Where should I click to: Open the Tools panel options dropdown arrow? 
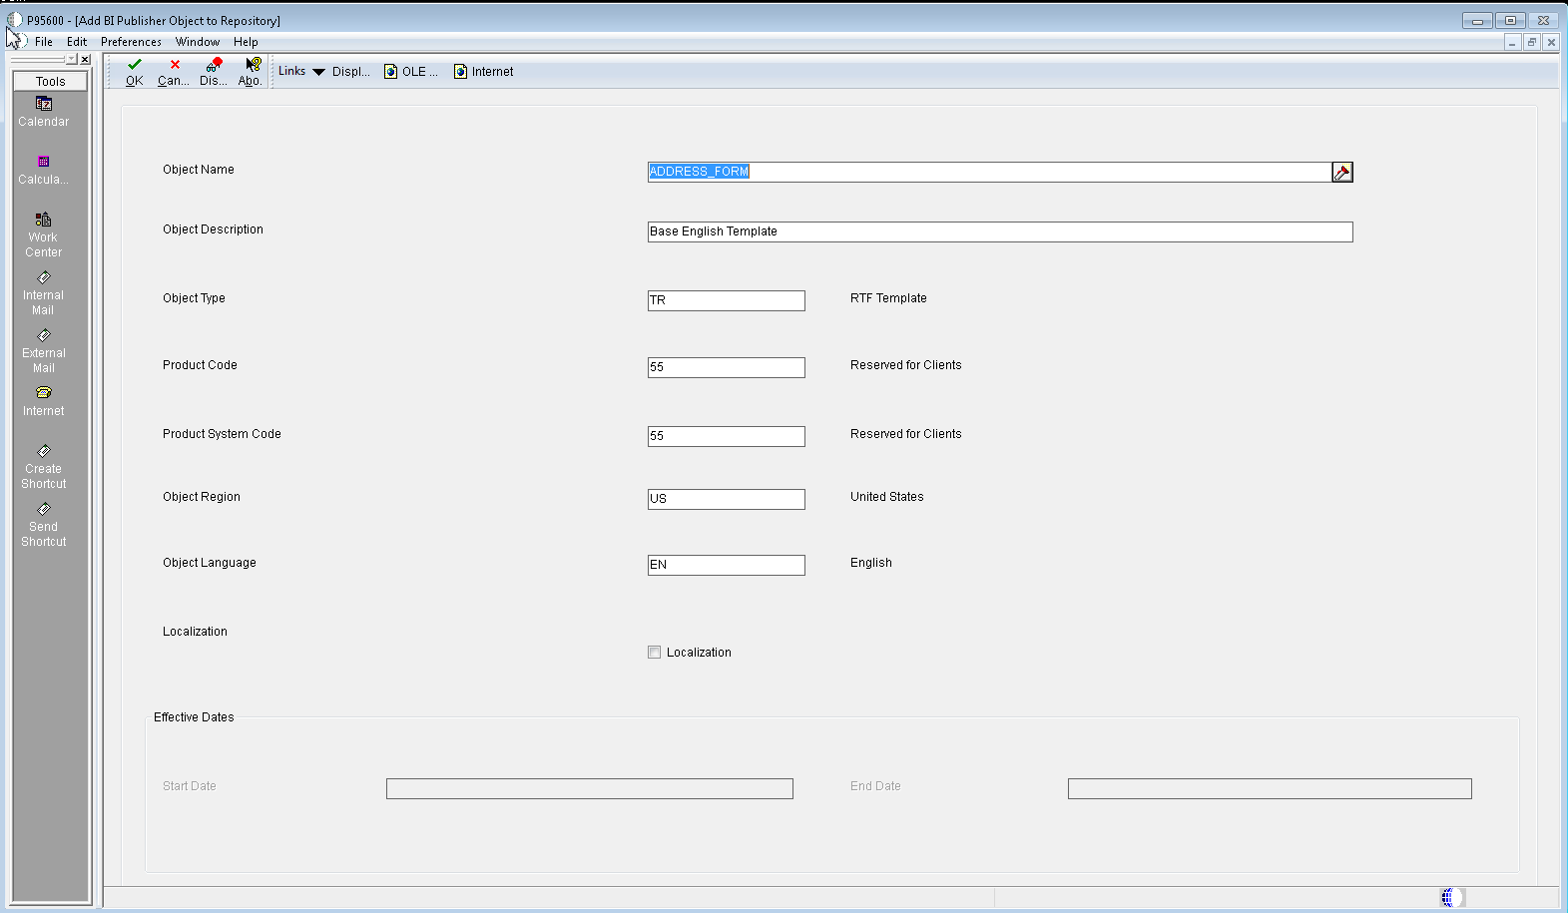(x=72, y=60)
